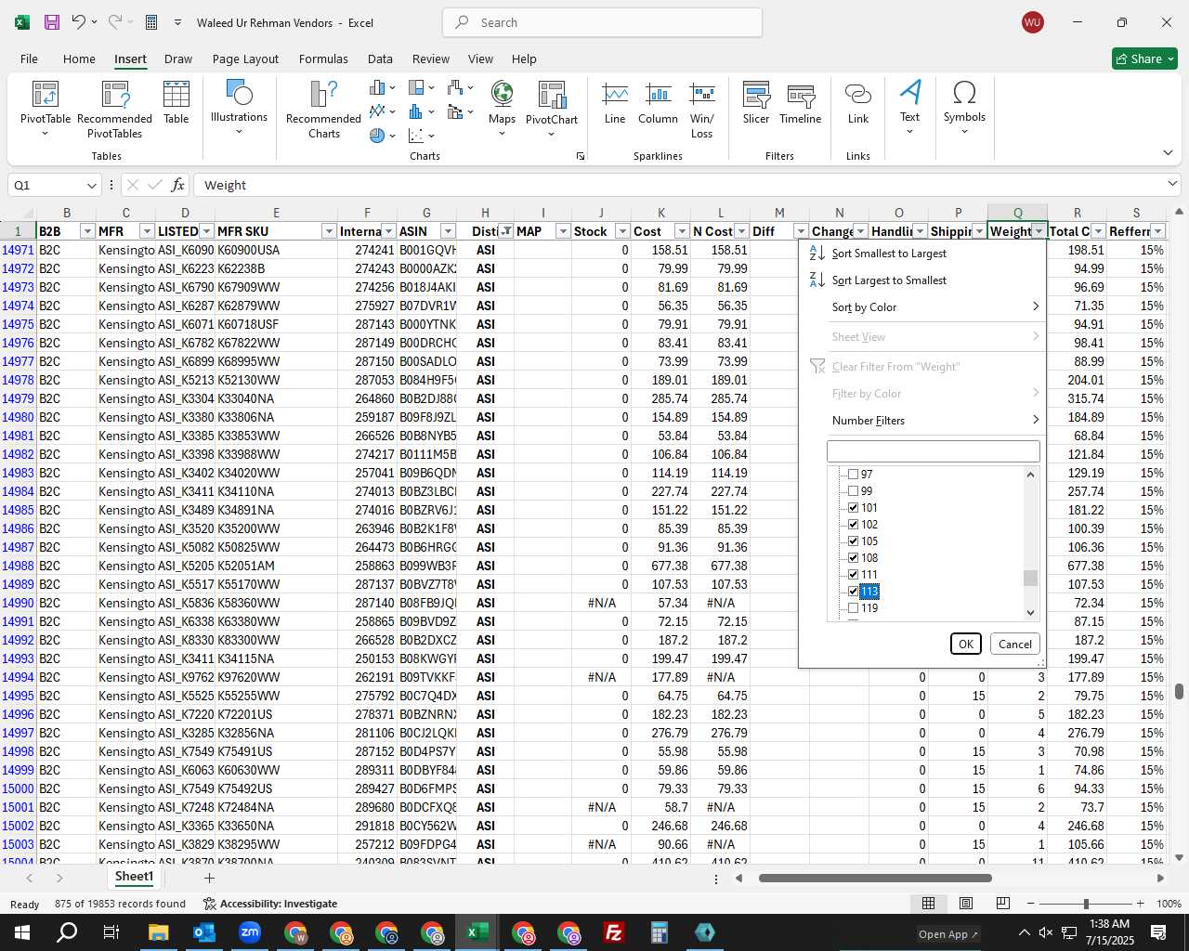1189x951 pixels.
Task: Click the Insert Function fx icon
Action: (x=178, y=185)
